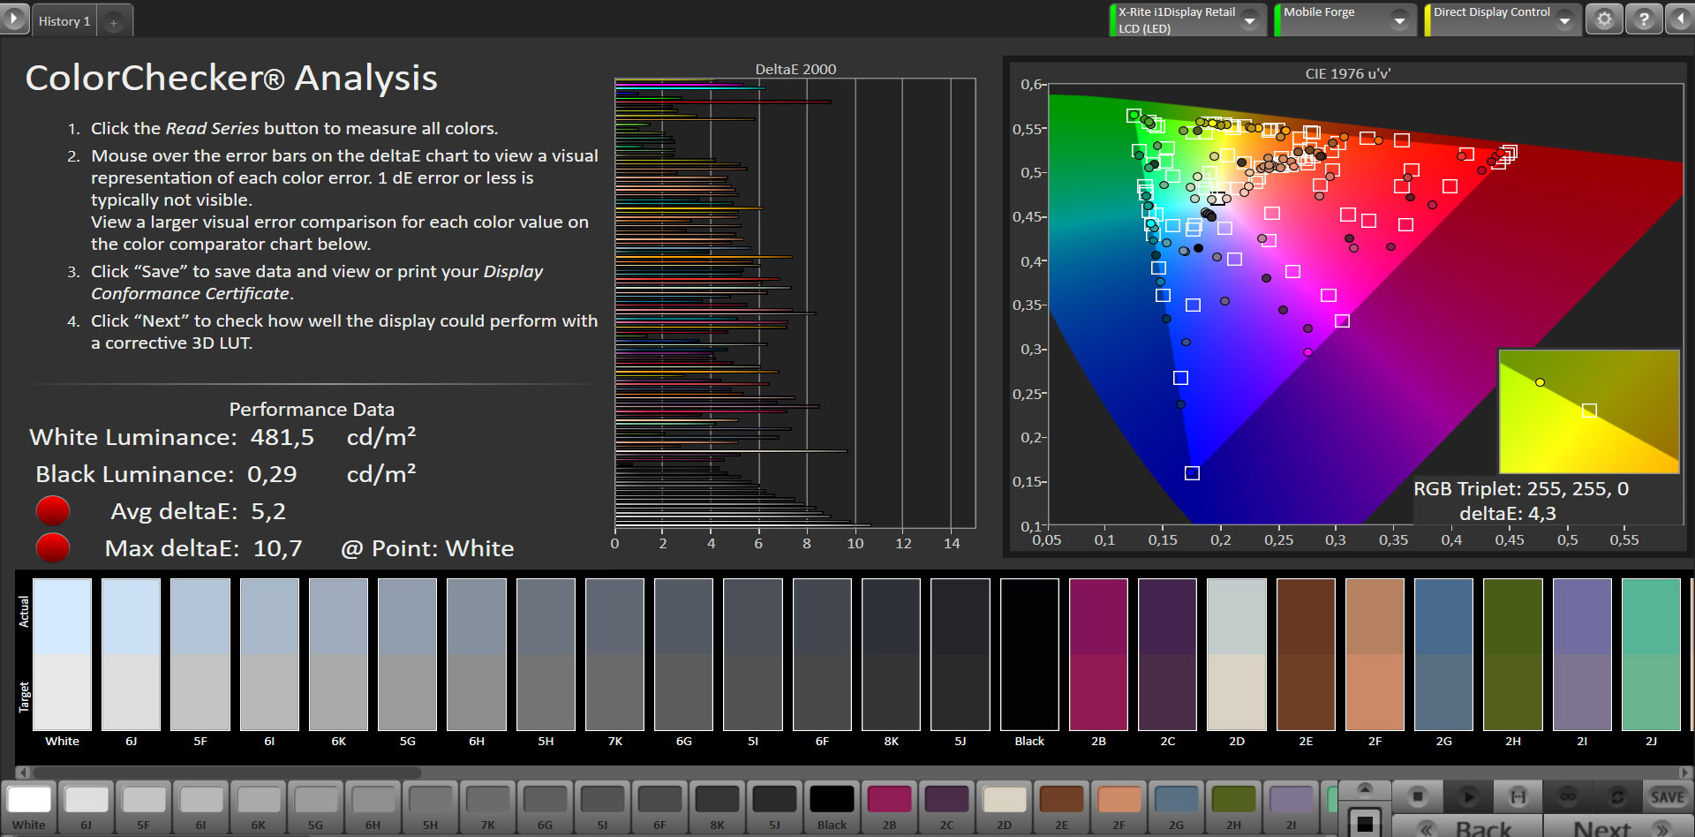Click the Stop measurement button

coord(1418,796)
